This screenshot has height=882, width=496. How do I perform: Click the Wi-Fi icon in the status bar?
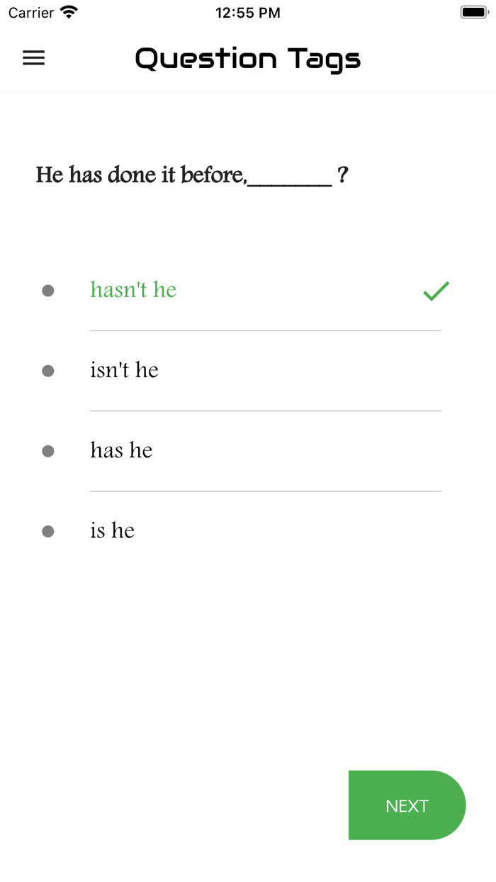tap(66, 11)
